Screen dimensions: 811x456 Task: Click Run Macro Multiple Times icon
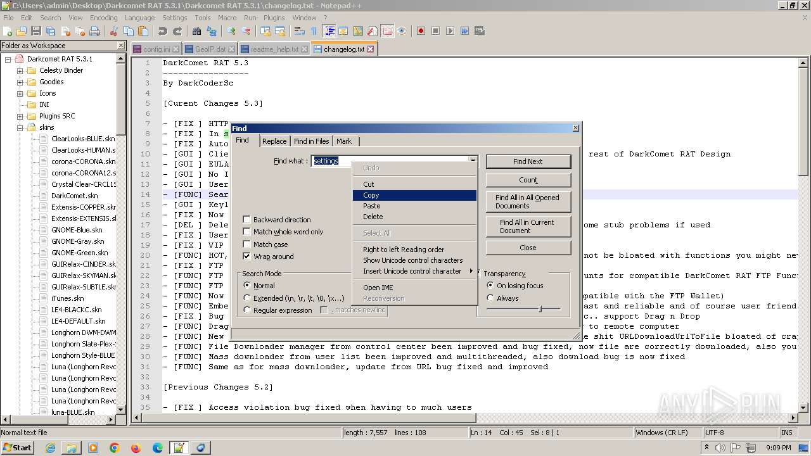[x=464, y=31]
